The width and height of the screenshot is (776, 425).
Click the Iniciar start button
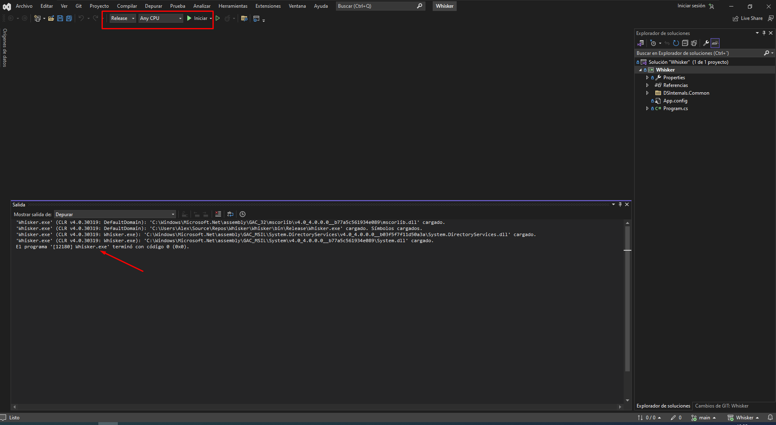(x=197, y=18)
